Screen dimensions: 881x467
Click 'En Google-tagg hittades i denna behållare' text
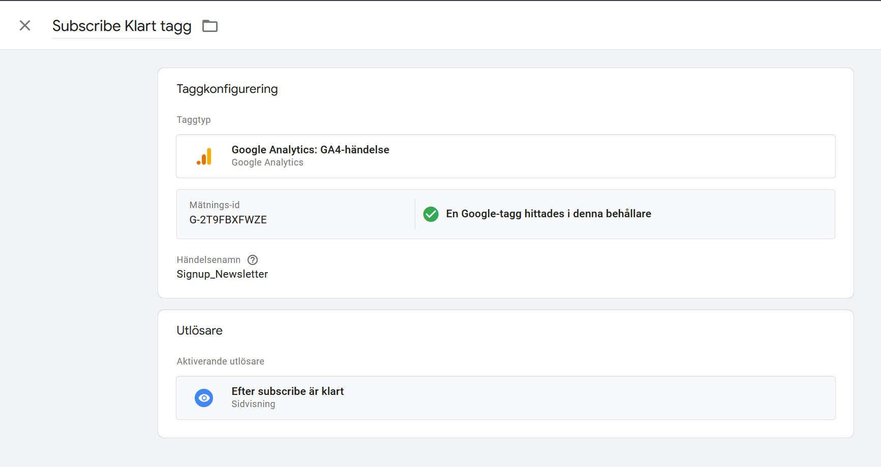(x=549, y=214)
